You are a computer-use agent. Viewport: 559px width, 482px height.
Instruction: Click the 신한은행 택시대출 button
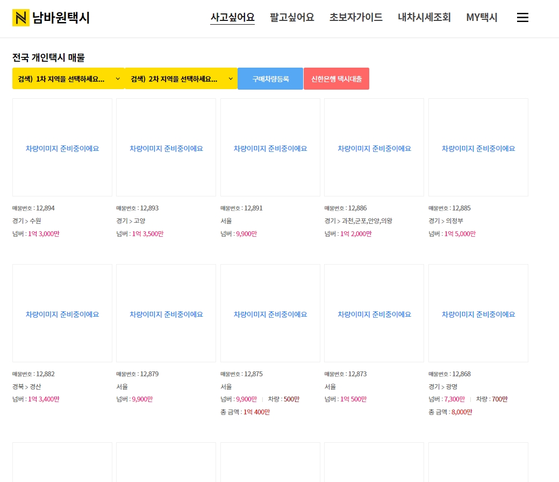tap(336, 79)
